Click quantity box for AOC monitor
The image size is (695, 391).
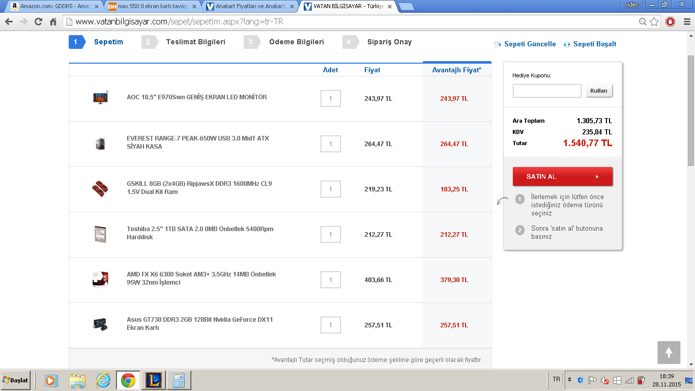click(331, 98)
